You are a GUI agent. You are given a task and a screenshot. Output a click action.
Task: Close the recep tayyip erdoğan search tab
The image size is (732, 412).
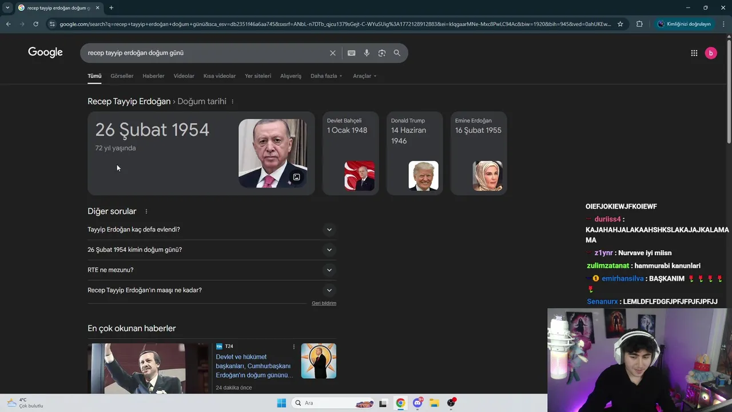point(97,7)
